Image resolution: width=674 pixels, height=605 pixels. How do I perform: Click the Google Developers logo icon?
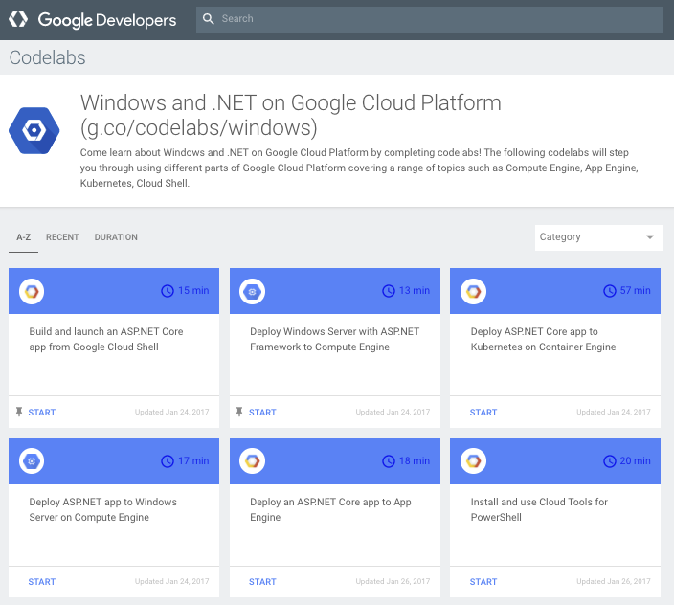pos(18,19)
